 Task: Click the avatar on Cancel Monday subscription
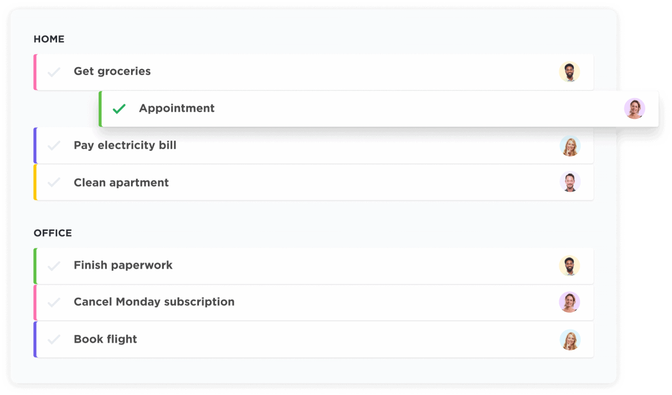click(x=570, y=303)
